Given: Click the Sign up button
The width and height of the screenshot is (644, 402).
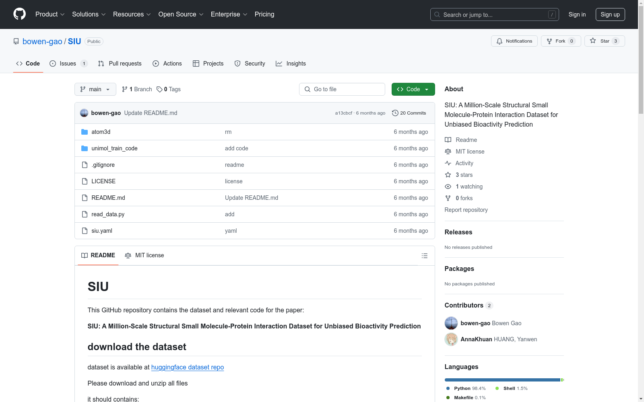Looking at the screenshot, I should click(x=610, y=14).
